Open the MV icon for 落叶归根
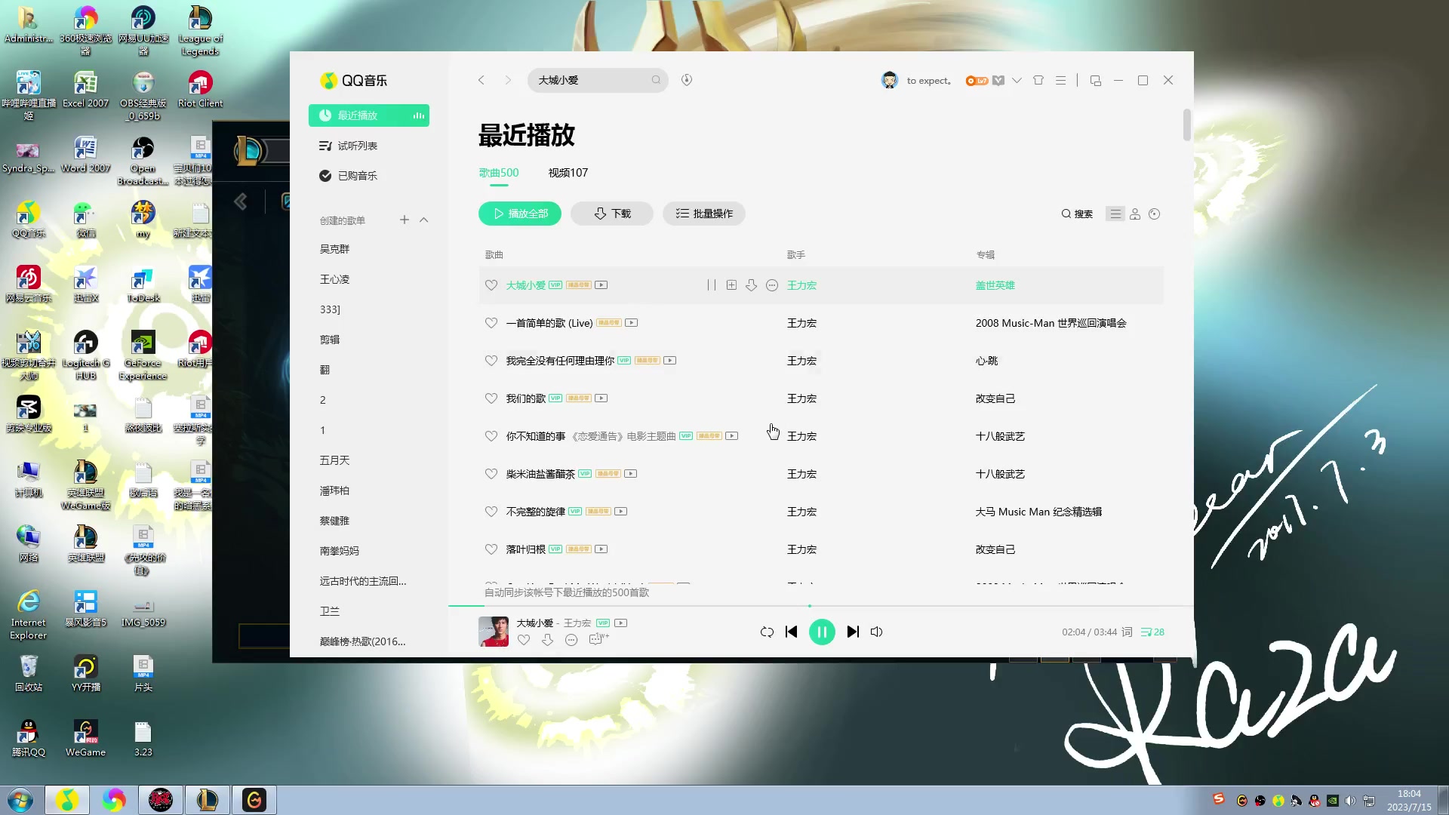Viewport: 1449px width, 815px height. (x=601, y=549)
